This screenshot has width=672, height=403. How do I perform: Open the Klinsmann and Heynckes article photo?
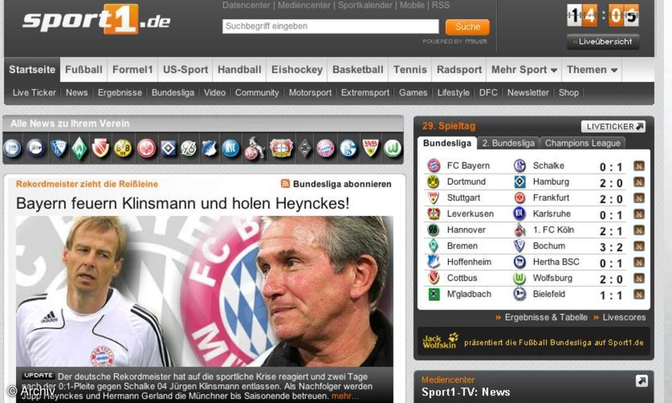coord(204,291)
